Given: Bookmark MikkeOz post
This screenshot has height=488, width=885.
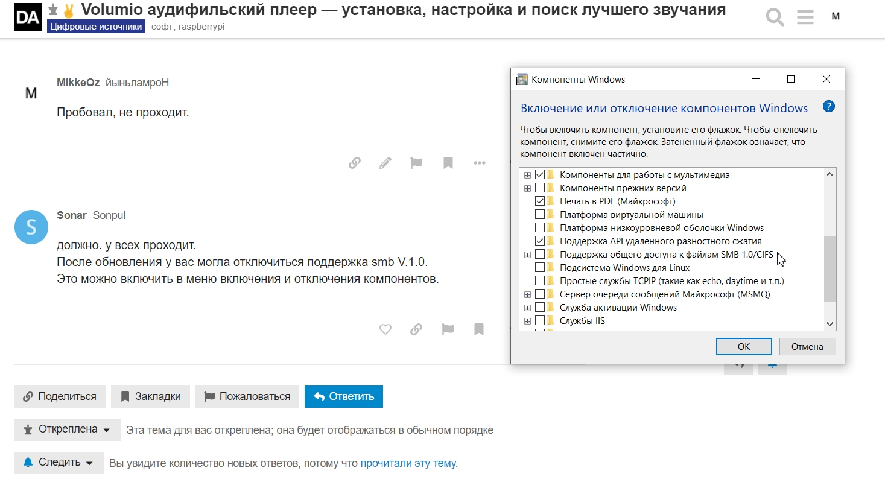Looking at the screenshot, I should click(x=448, y=163).
